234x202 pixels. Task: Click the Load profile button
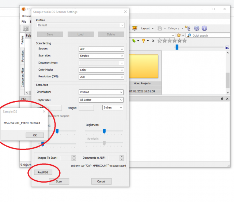[x=80, y=34]
